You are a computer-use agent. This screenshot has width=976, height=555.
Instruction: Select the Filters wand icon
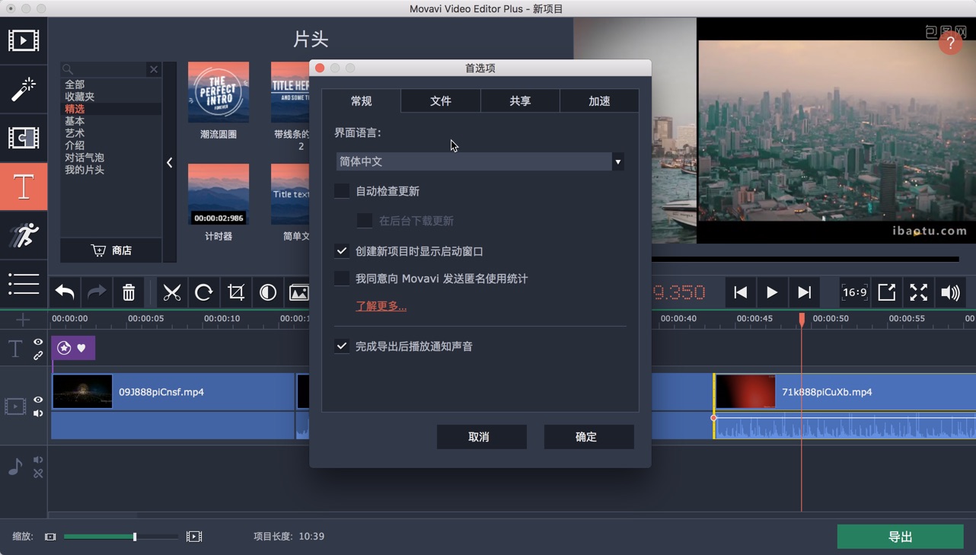[24, 89]
